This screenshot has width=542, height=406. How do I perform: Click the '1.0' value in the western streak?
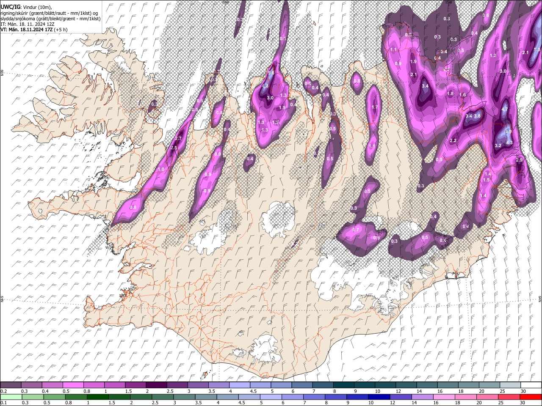(x=161, y=169)
